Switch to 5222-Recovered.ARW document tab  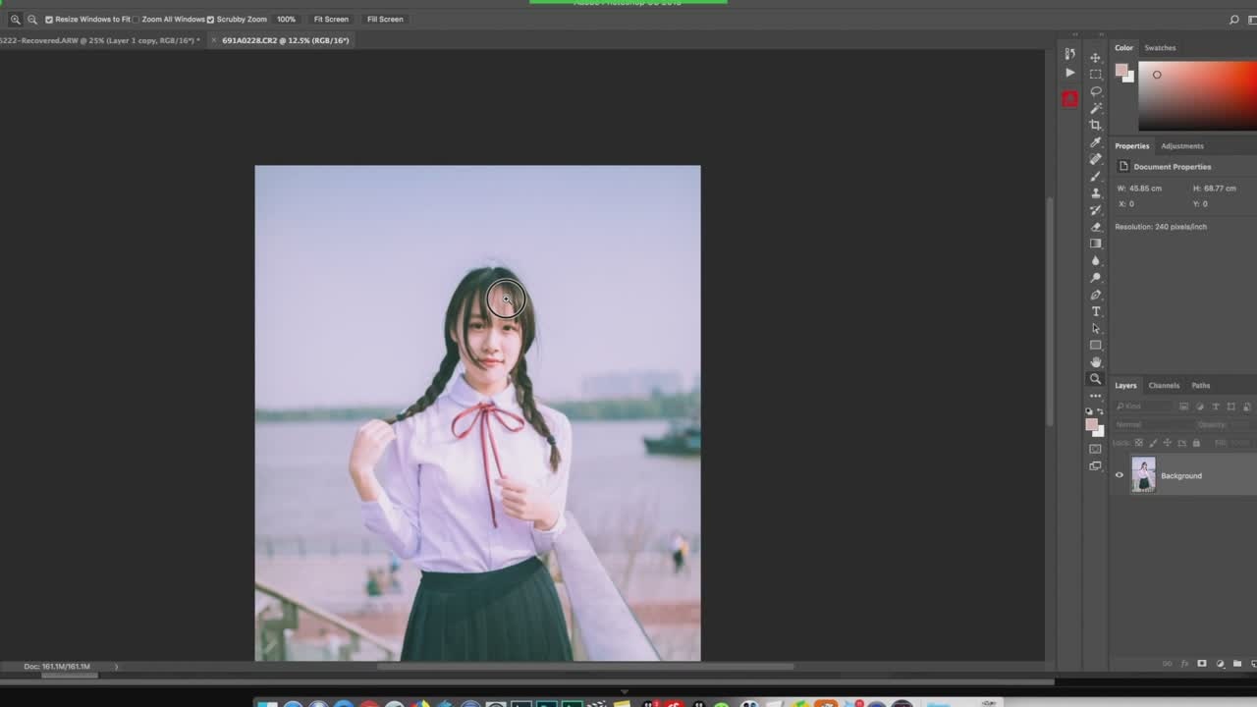[x=99, y=40]
